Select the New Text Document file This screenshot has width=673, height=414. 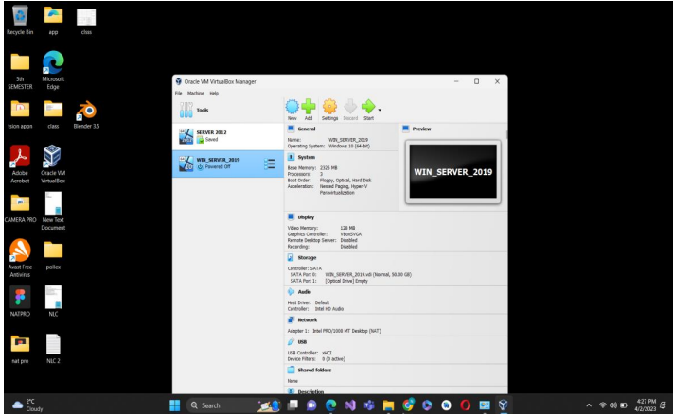[53, 211]
